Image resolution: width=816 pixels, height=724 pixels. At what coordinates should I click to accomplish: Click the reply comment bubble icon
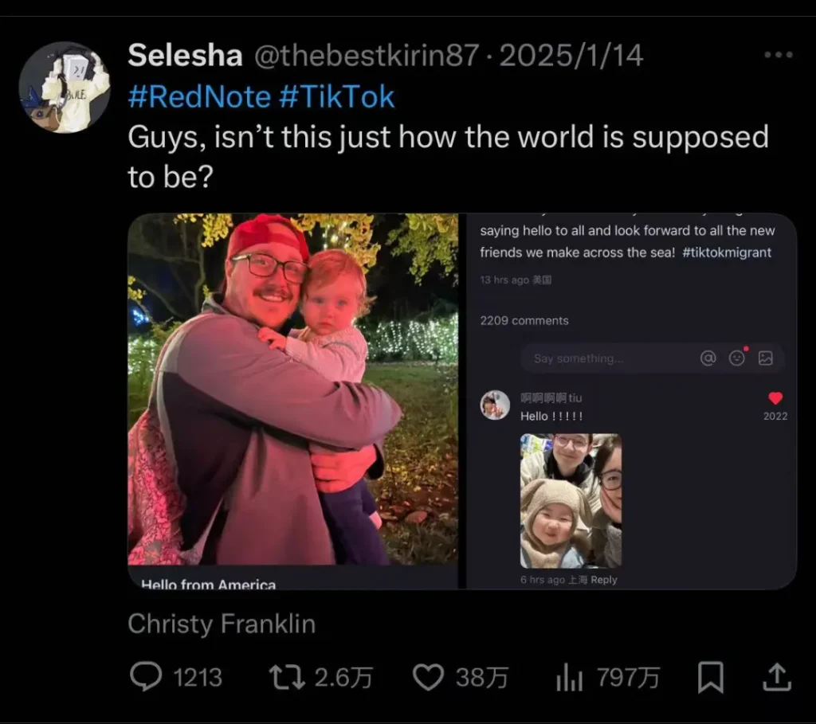pyautogui.click(x=146, y=678)
